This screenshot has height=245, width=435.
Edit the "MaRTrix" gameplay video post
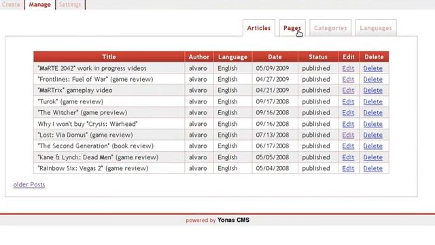click(x=348, y=91)
